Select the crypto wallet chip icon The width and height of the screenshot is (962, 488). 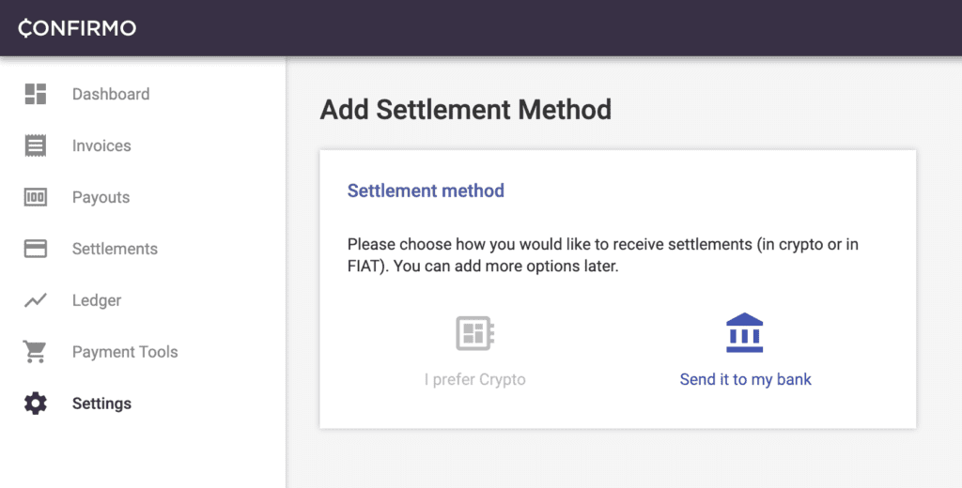click(x=475, y=333)
